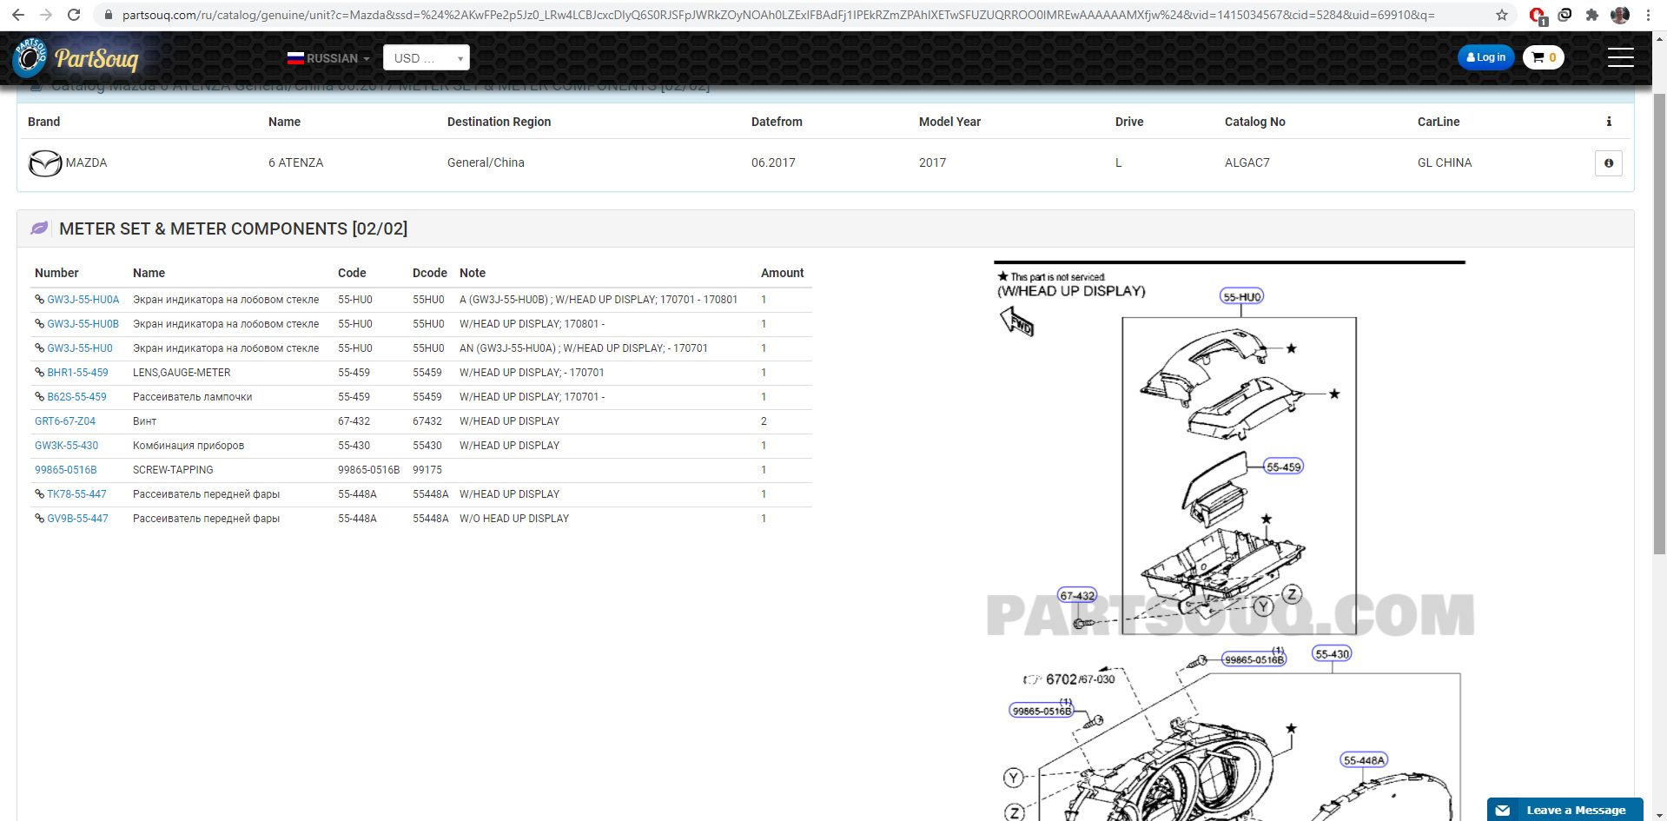Click 'W/O HEAD UP DISPLAY' note text
Screen dimensions: 1667x821
514,519
